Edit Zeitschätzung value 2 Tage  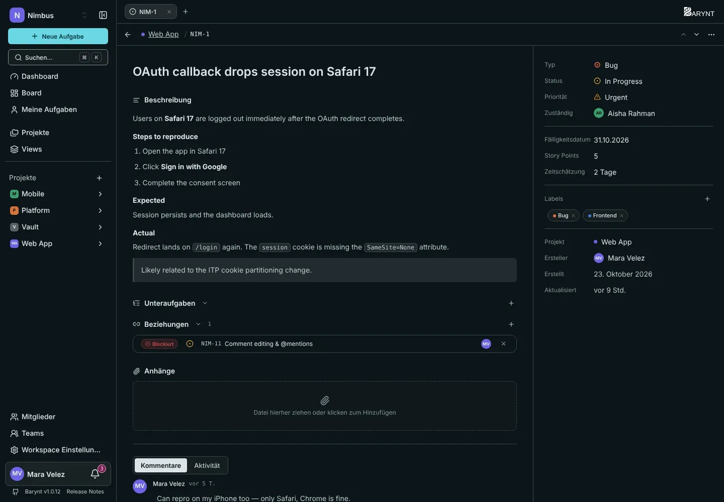tap(605, 172)
